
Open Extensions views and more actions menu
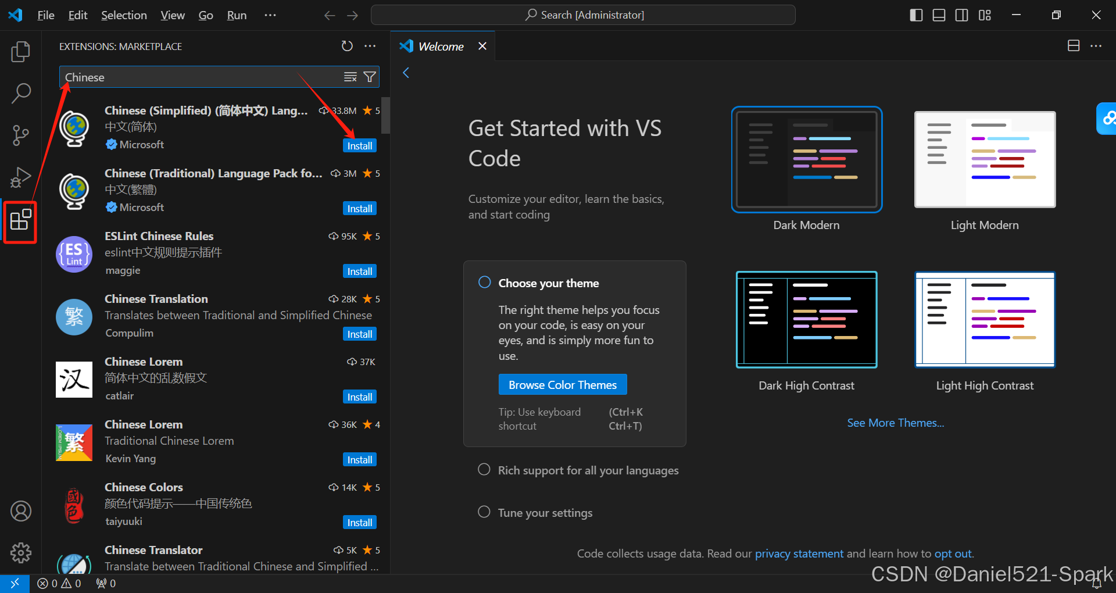coord(370,46)
